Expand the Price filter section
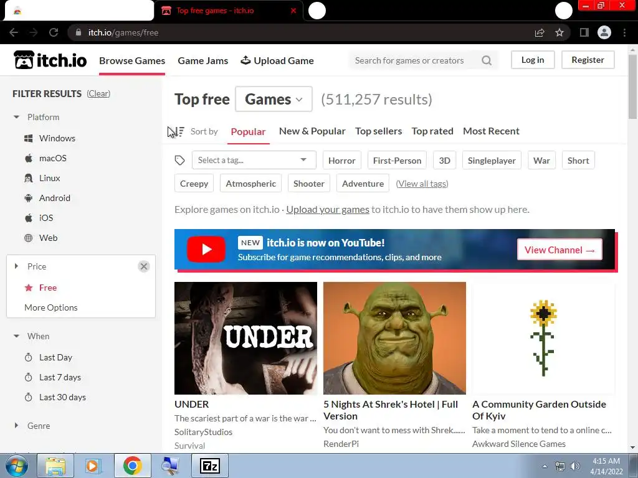The image size is (638, 478). pyautogui.click(x=16, y=266)
